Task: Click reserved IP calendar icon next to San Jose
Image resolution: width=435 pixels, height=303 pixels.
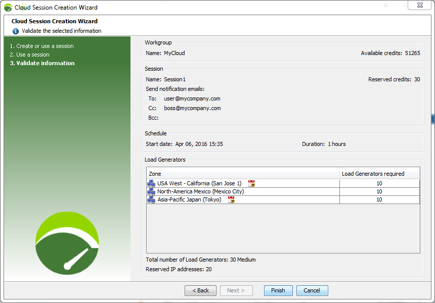Action: (x=251, y=183)
